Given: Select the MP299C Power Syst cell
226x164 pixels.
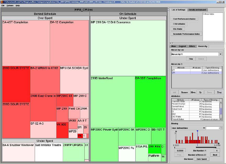Looking at the screenshot, I should pyautogui.click(x=105, y=144).
